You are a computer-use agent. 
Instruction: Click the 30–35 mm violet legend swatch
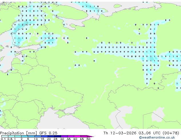pos(64,136)
